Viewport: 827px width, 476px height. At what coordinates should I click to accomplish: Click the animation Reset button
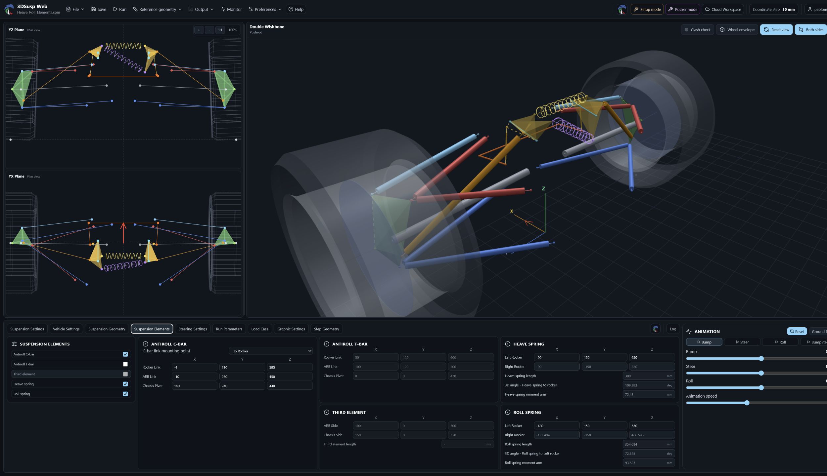point(797,332)
